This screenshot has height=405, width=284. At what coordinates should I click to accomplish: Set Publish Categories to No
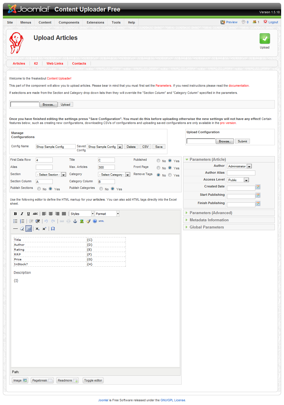(101, 189)
